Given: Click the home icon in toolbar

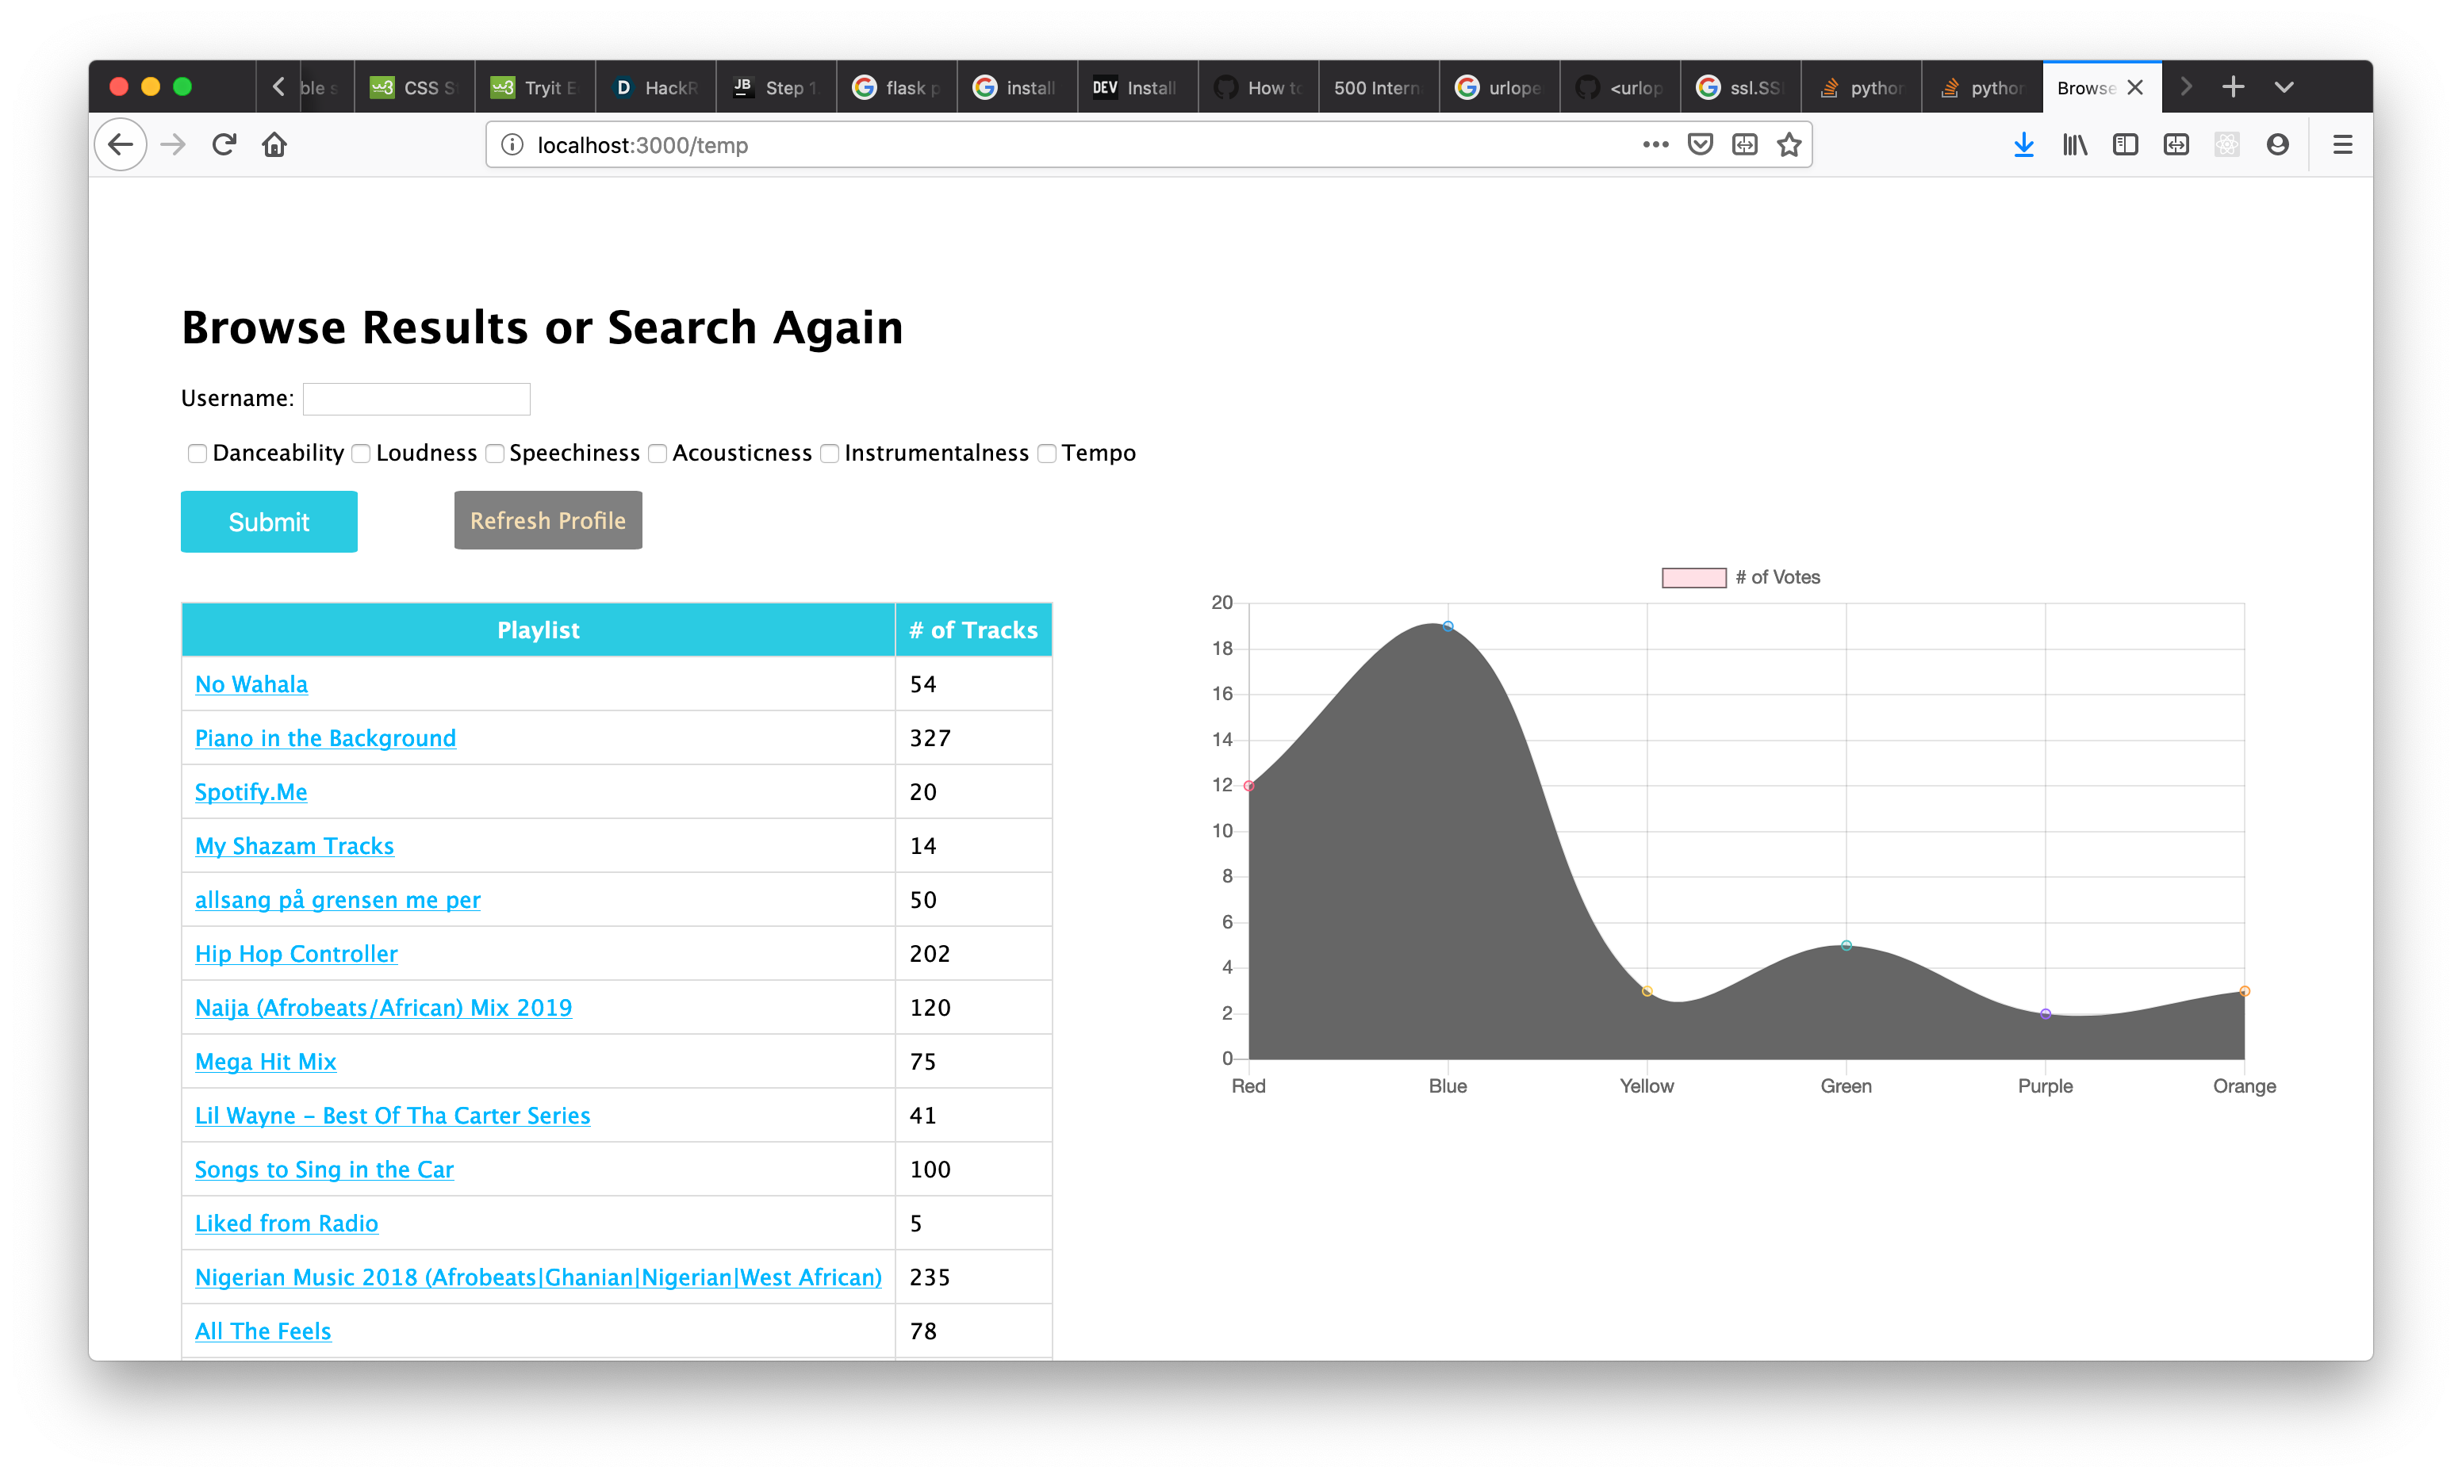Looking at the screenshot, I should (x=274, y=145).
